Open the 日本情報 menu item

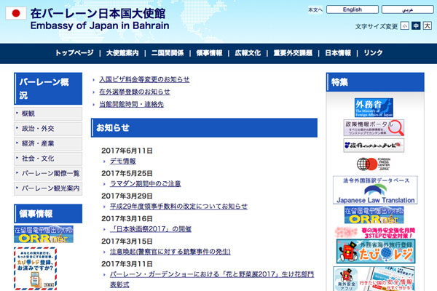(338, 53)
